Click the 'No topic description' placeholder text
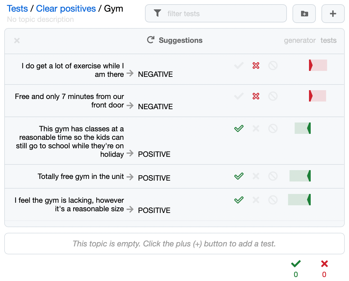Viewport: 349px width, 281px height. pyautogui.click(x=40, y=20)
